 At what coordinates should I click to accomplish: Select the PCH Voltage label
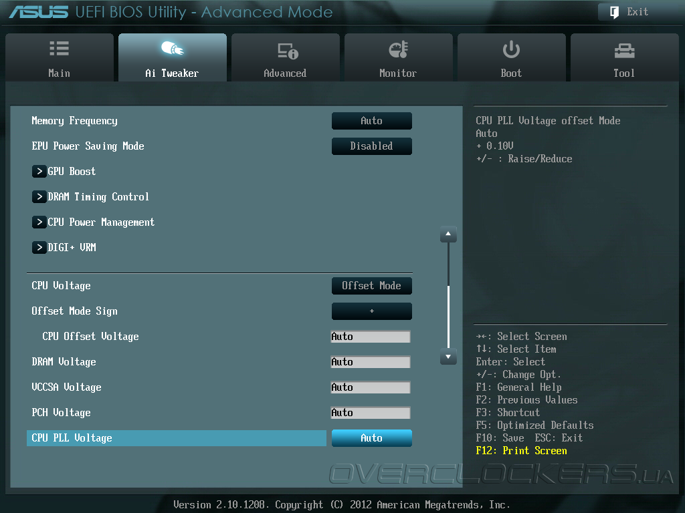click(x=61, y=412)
